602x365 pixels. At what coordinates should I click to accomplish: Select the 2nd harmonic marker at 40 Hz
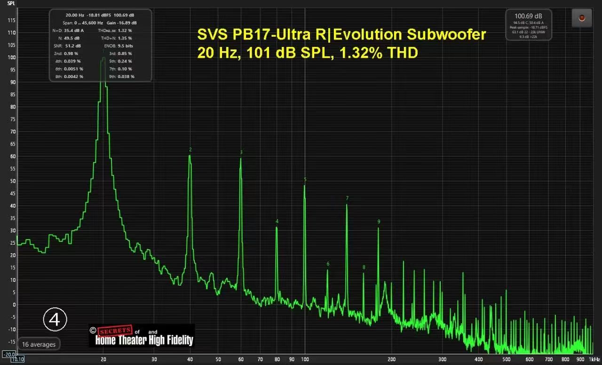[x=190, y=150]
